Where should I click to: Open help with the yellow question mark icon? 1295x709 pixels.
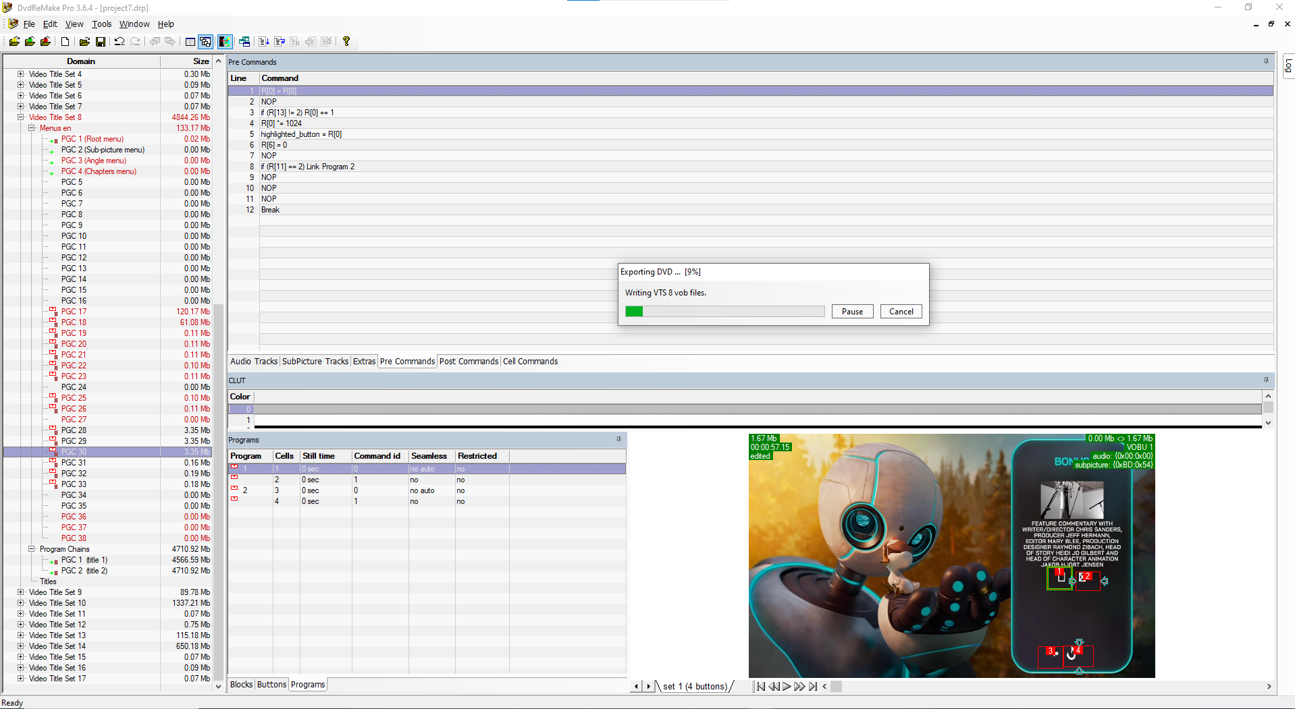pyautogui.click(x=346, y=42)
